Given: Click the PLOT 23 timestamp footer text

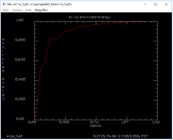Looking at the screenshot, I should click(120, 136).
